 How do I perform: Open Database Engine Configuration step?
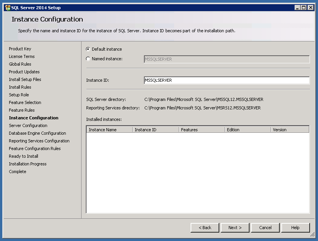point(38,133)
